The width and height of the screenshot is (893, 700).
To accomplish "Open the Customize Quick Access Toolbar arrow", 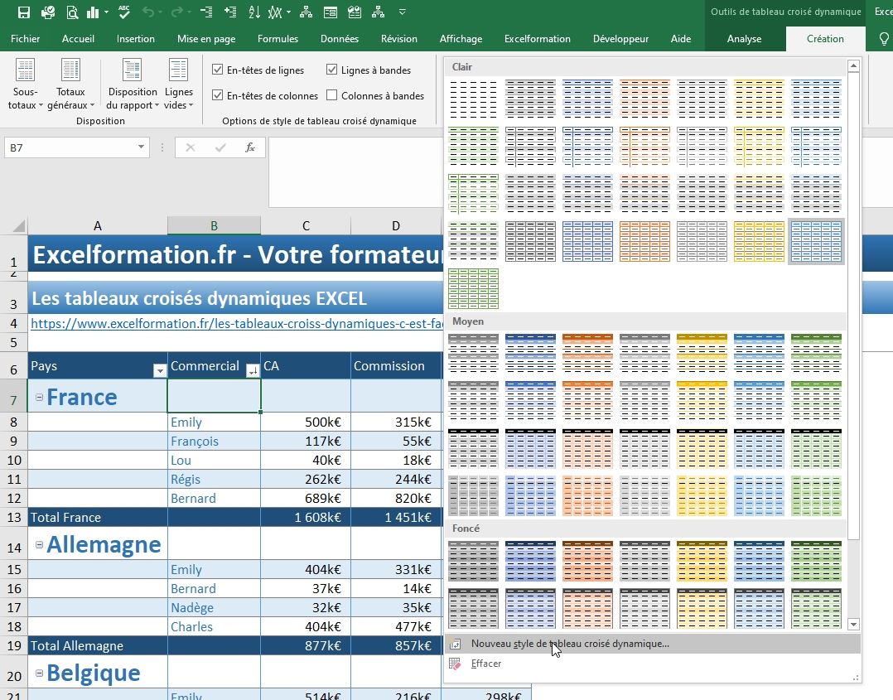I will point(402,12).
